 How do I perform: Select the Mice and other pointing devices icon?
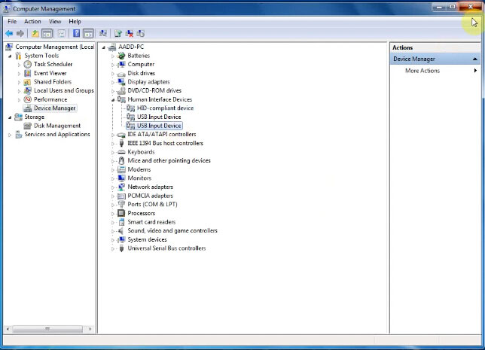coord(121,160)
